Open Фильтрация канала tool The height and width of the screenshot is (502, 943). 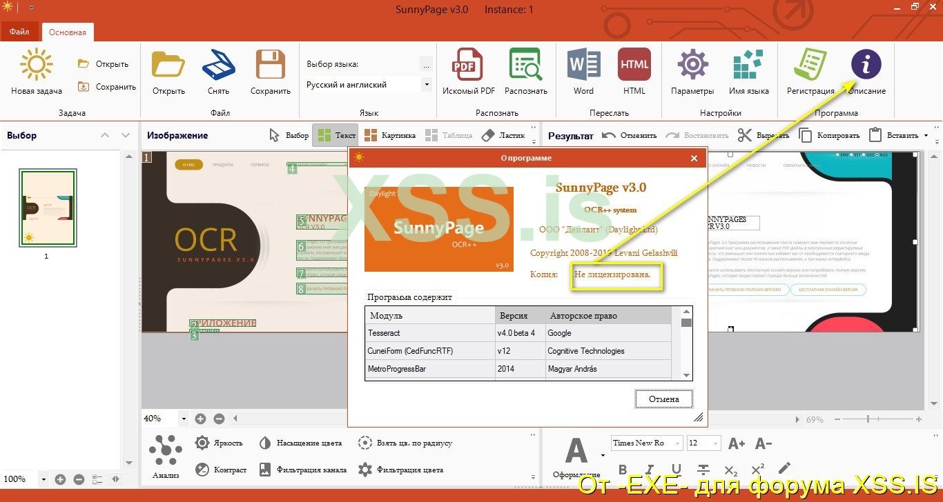(302, 470)
